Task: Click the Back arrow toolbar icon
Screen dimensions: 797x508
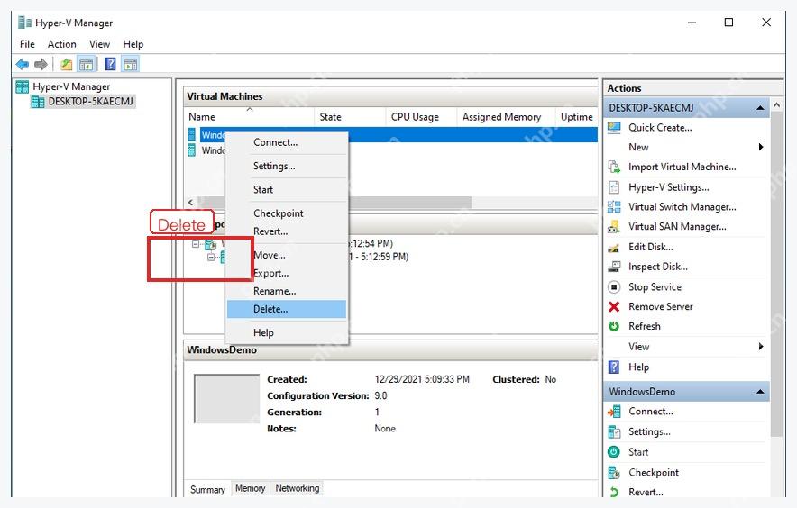Action: tap(23, 65)
